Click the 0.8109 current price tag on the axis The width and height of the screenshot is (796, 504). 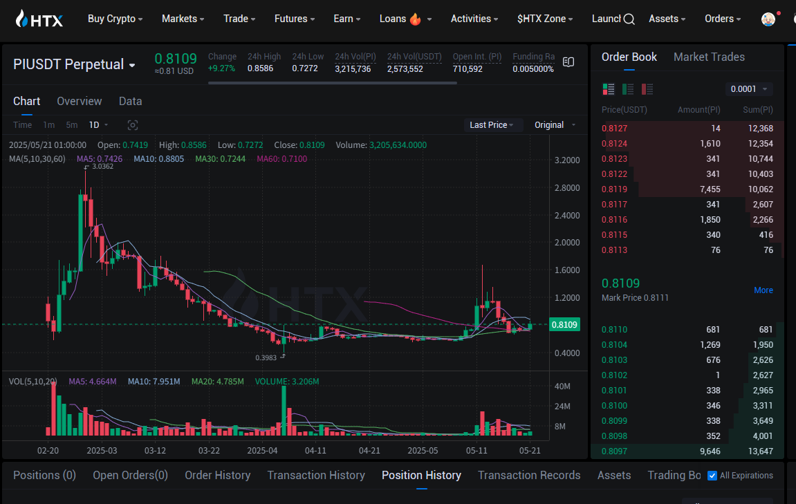click(564, 324)
